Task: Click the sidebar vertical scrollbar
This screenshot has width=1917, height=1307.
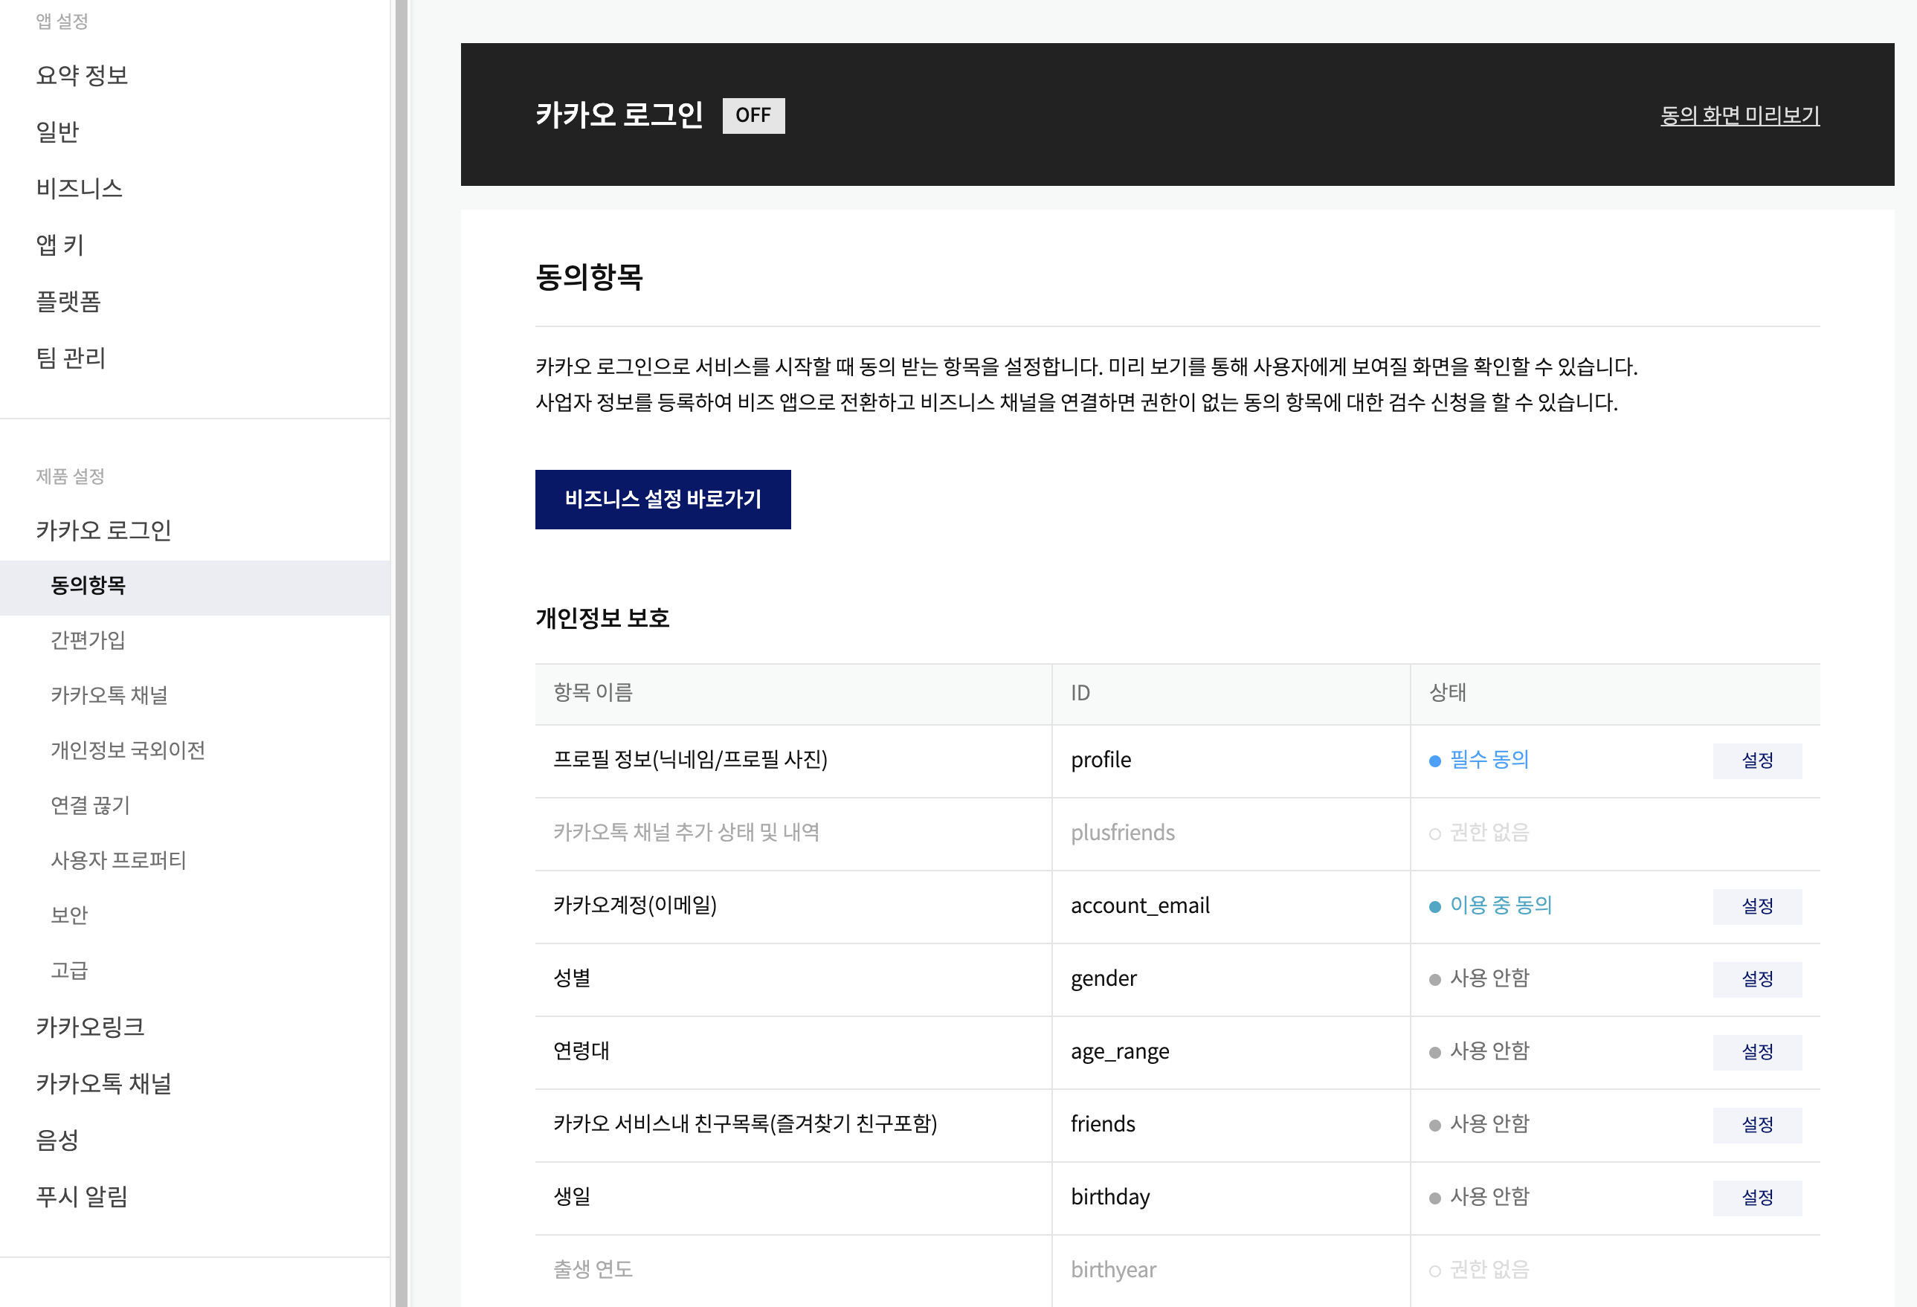Action: (401, 653)
